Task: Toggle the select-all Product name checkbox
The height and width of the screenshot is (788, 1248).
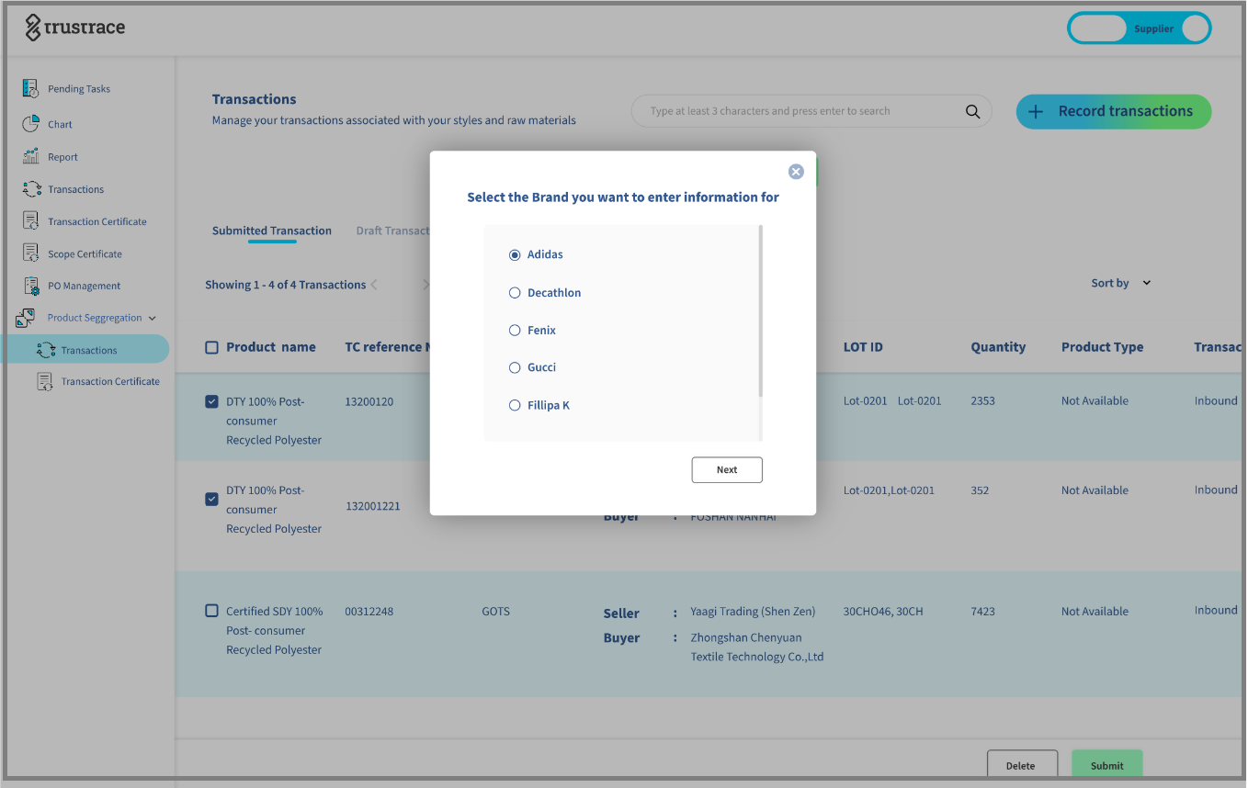Action: coord(211,347)
